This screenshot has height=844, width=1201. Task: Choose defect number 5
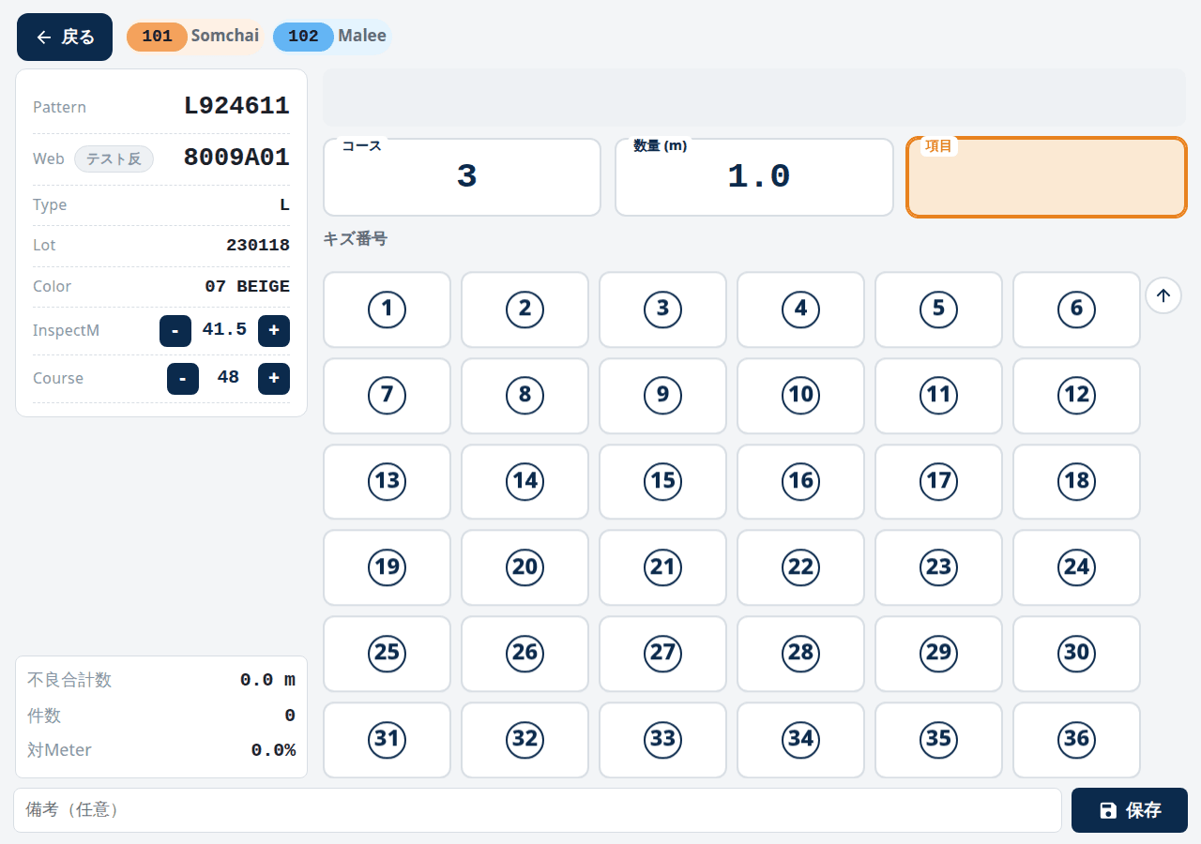tap(938, 309)
